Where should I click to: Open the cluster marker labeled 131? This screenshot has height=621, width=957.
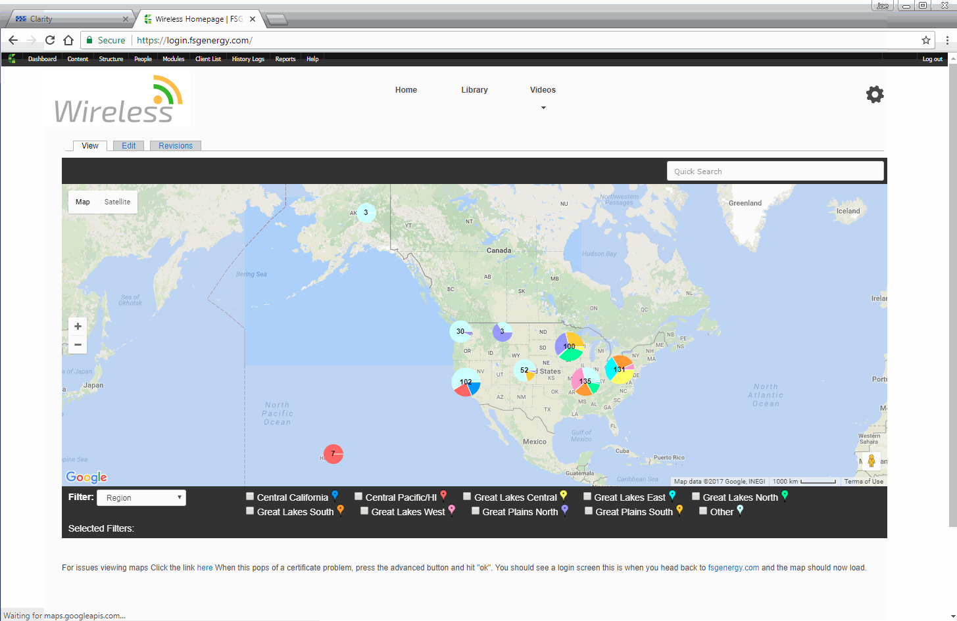(619, 369)
